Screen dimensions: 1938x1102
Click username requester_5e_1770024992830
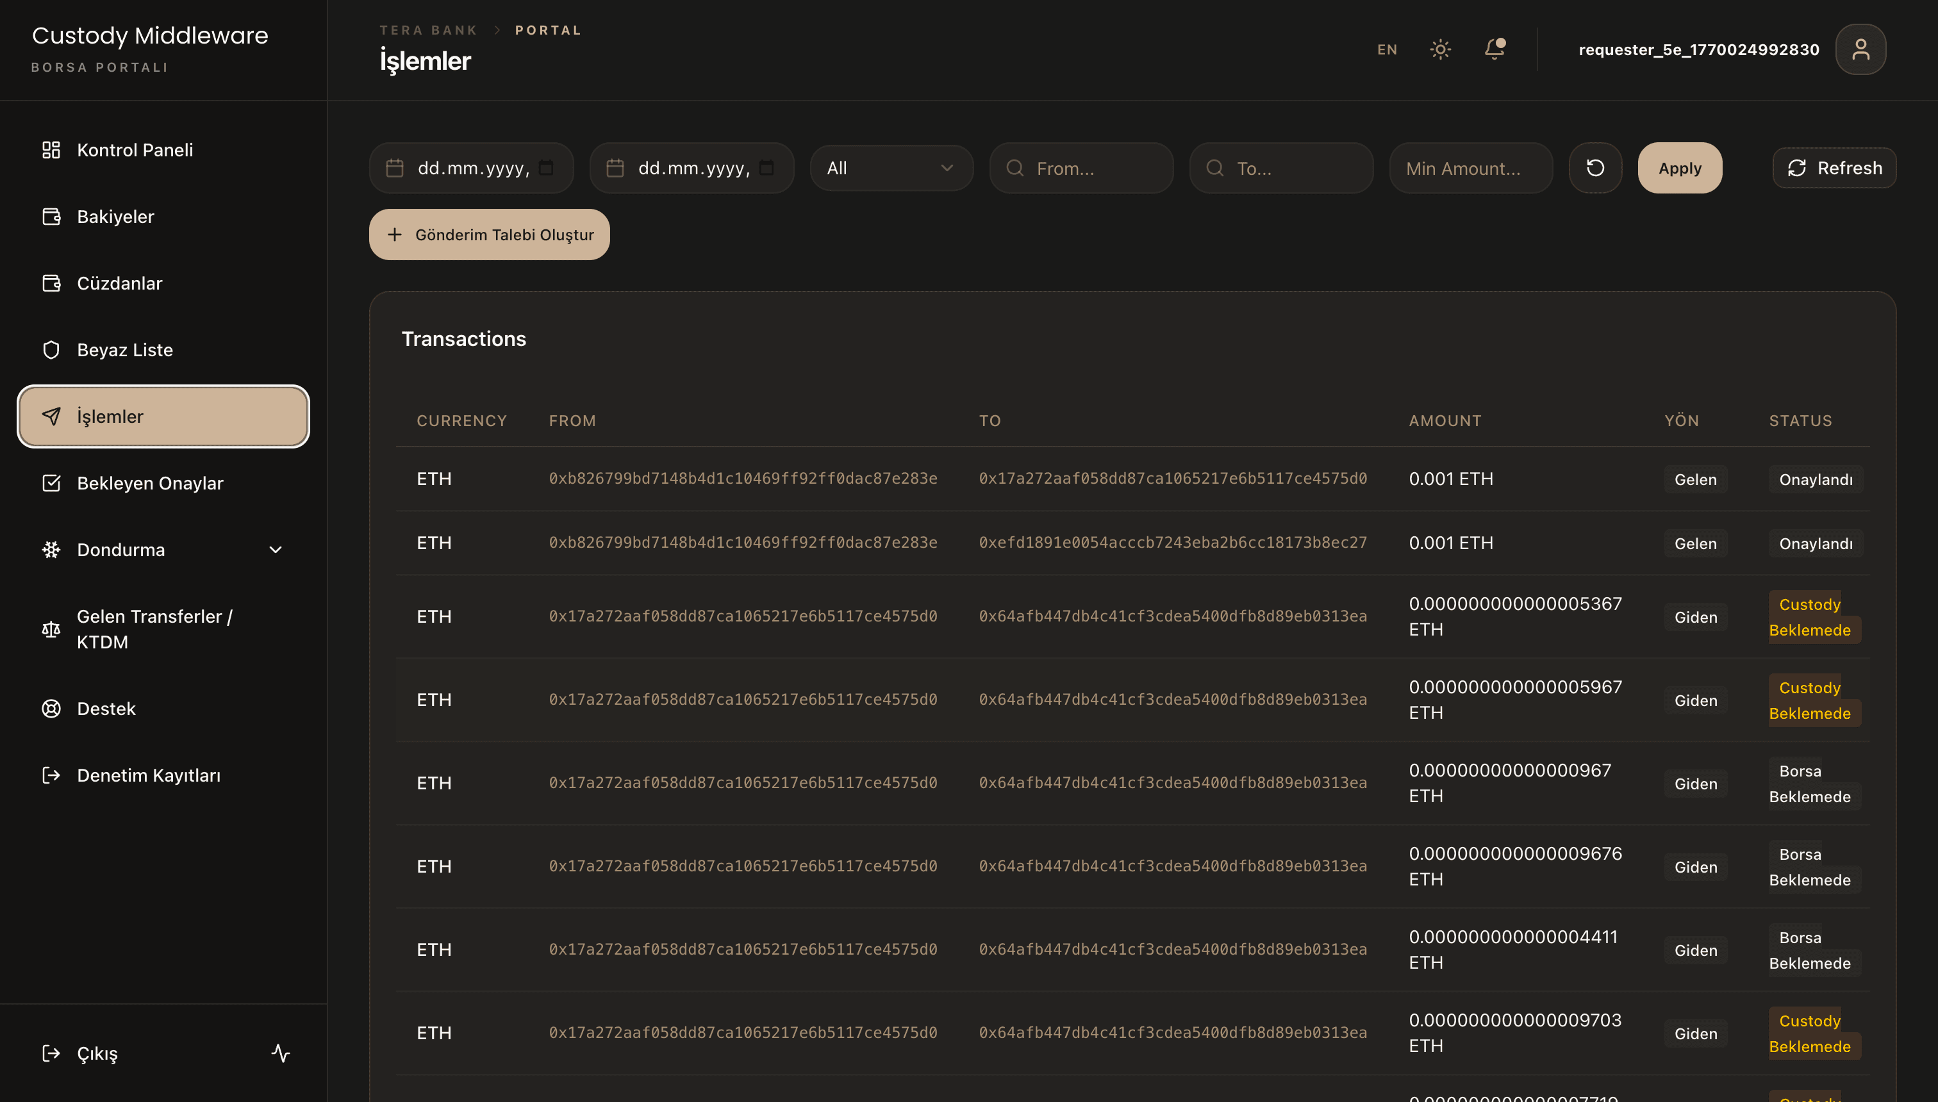coord(1699,50)
